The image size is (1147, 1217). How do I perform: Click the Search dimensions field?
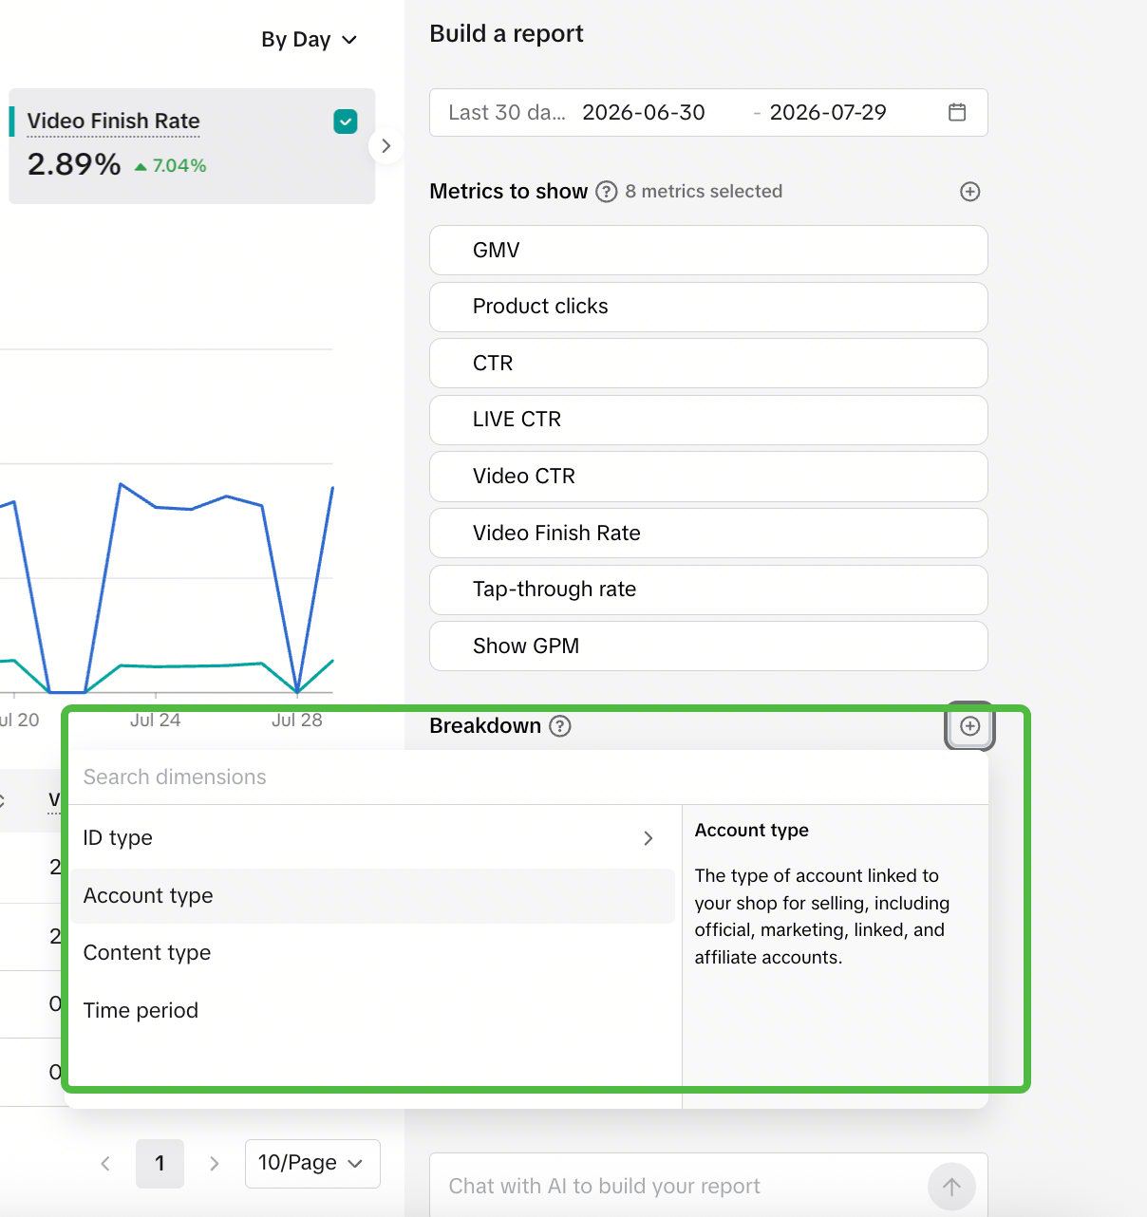pos(530,777)
